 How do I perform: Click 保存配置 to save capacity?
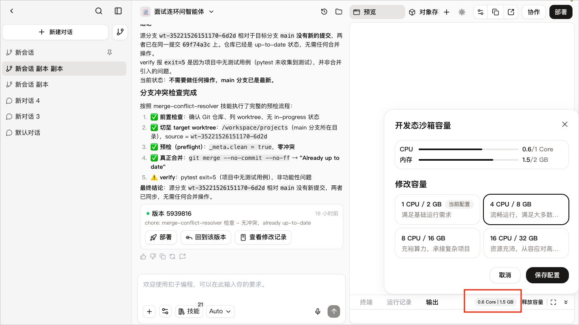(x=547, y=275)
